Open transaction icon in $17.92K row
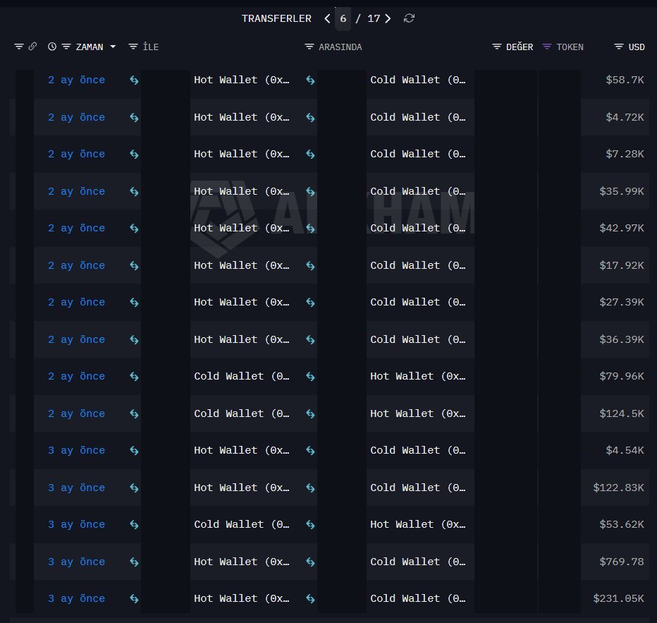Screen dimensions: 657x623 tap(134, 266)
